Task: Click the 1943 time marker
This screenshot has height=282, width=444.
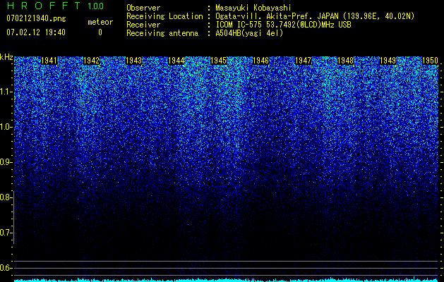Action: 133,61
